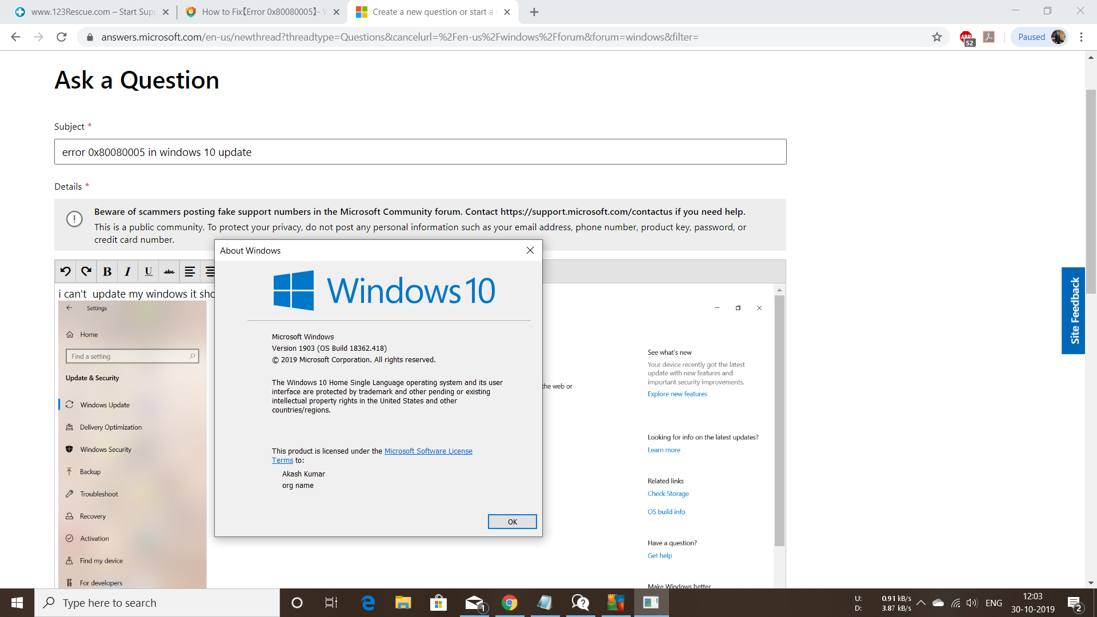The image size is (1097, 617).
Task: Open File Explorer from taskbar
Action: click(x=403, y=603)
